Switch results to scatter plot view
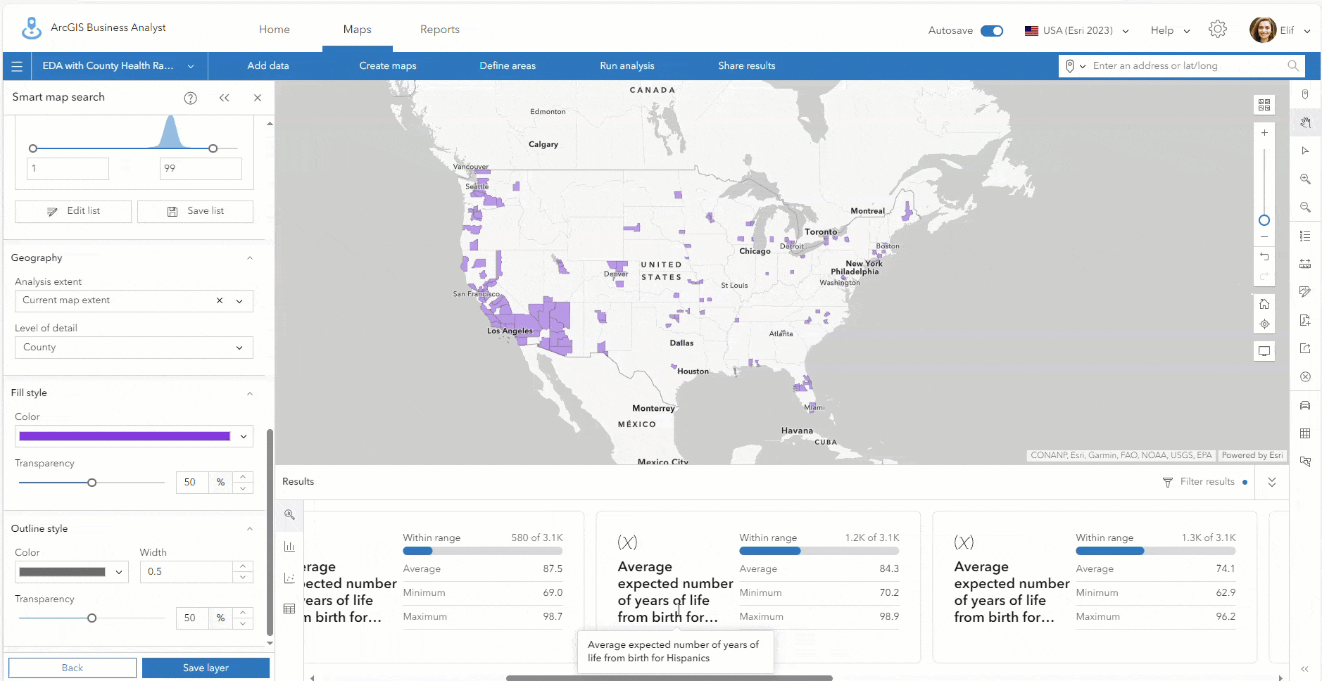The image size is (1322, 681). click(289, 578)
